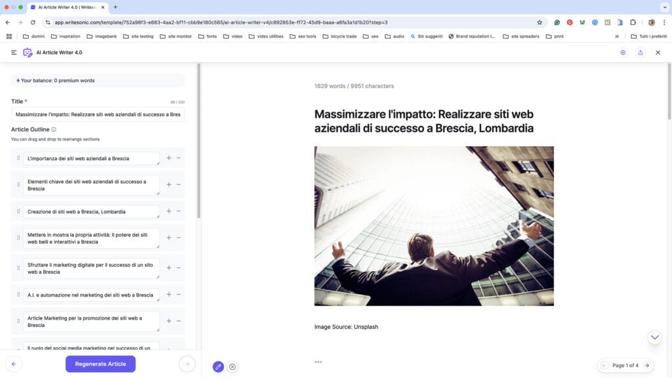The image size is (672, 378).
Task: Go to next page beside "Page 1 of 4"
Action: click(646, 366)
